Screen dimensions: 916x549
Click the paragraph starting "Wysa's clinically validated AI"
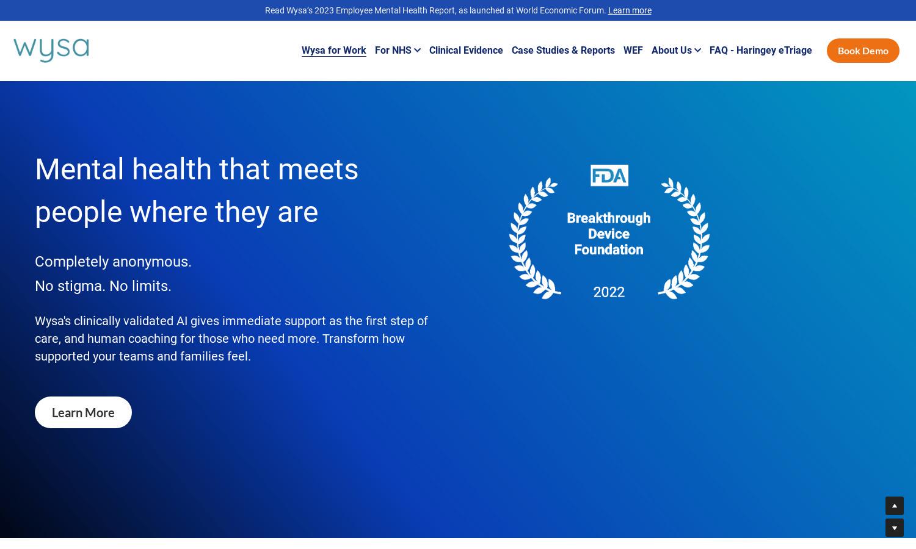231,338
